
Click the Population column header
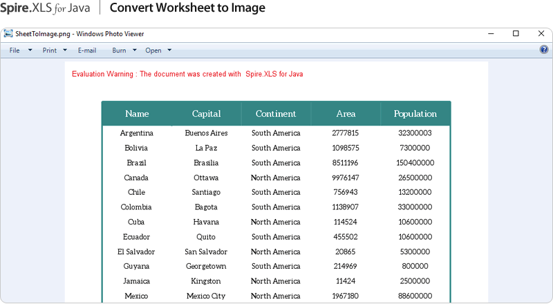[x=415, y=114]
